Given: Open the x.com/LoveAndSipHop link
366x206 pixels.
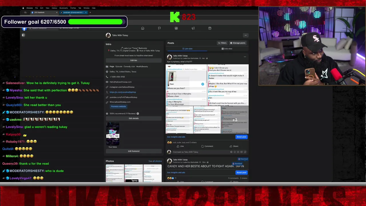Looking at the screenshot, I should pyautogui.click(x=123, y=92).
